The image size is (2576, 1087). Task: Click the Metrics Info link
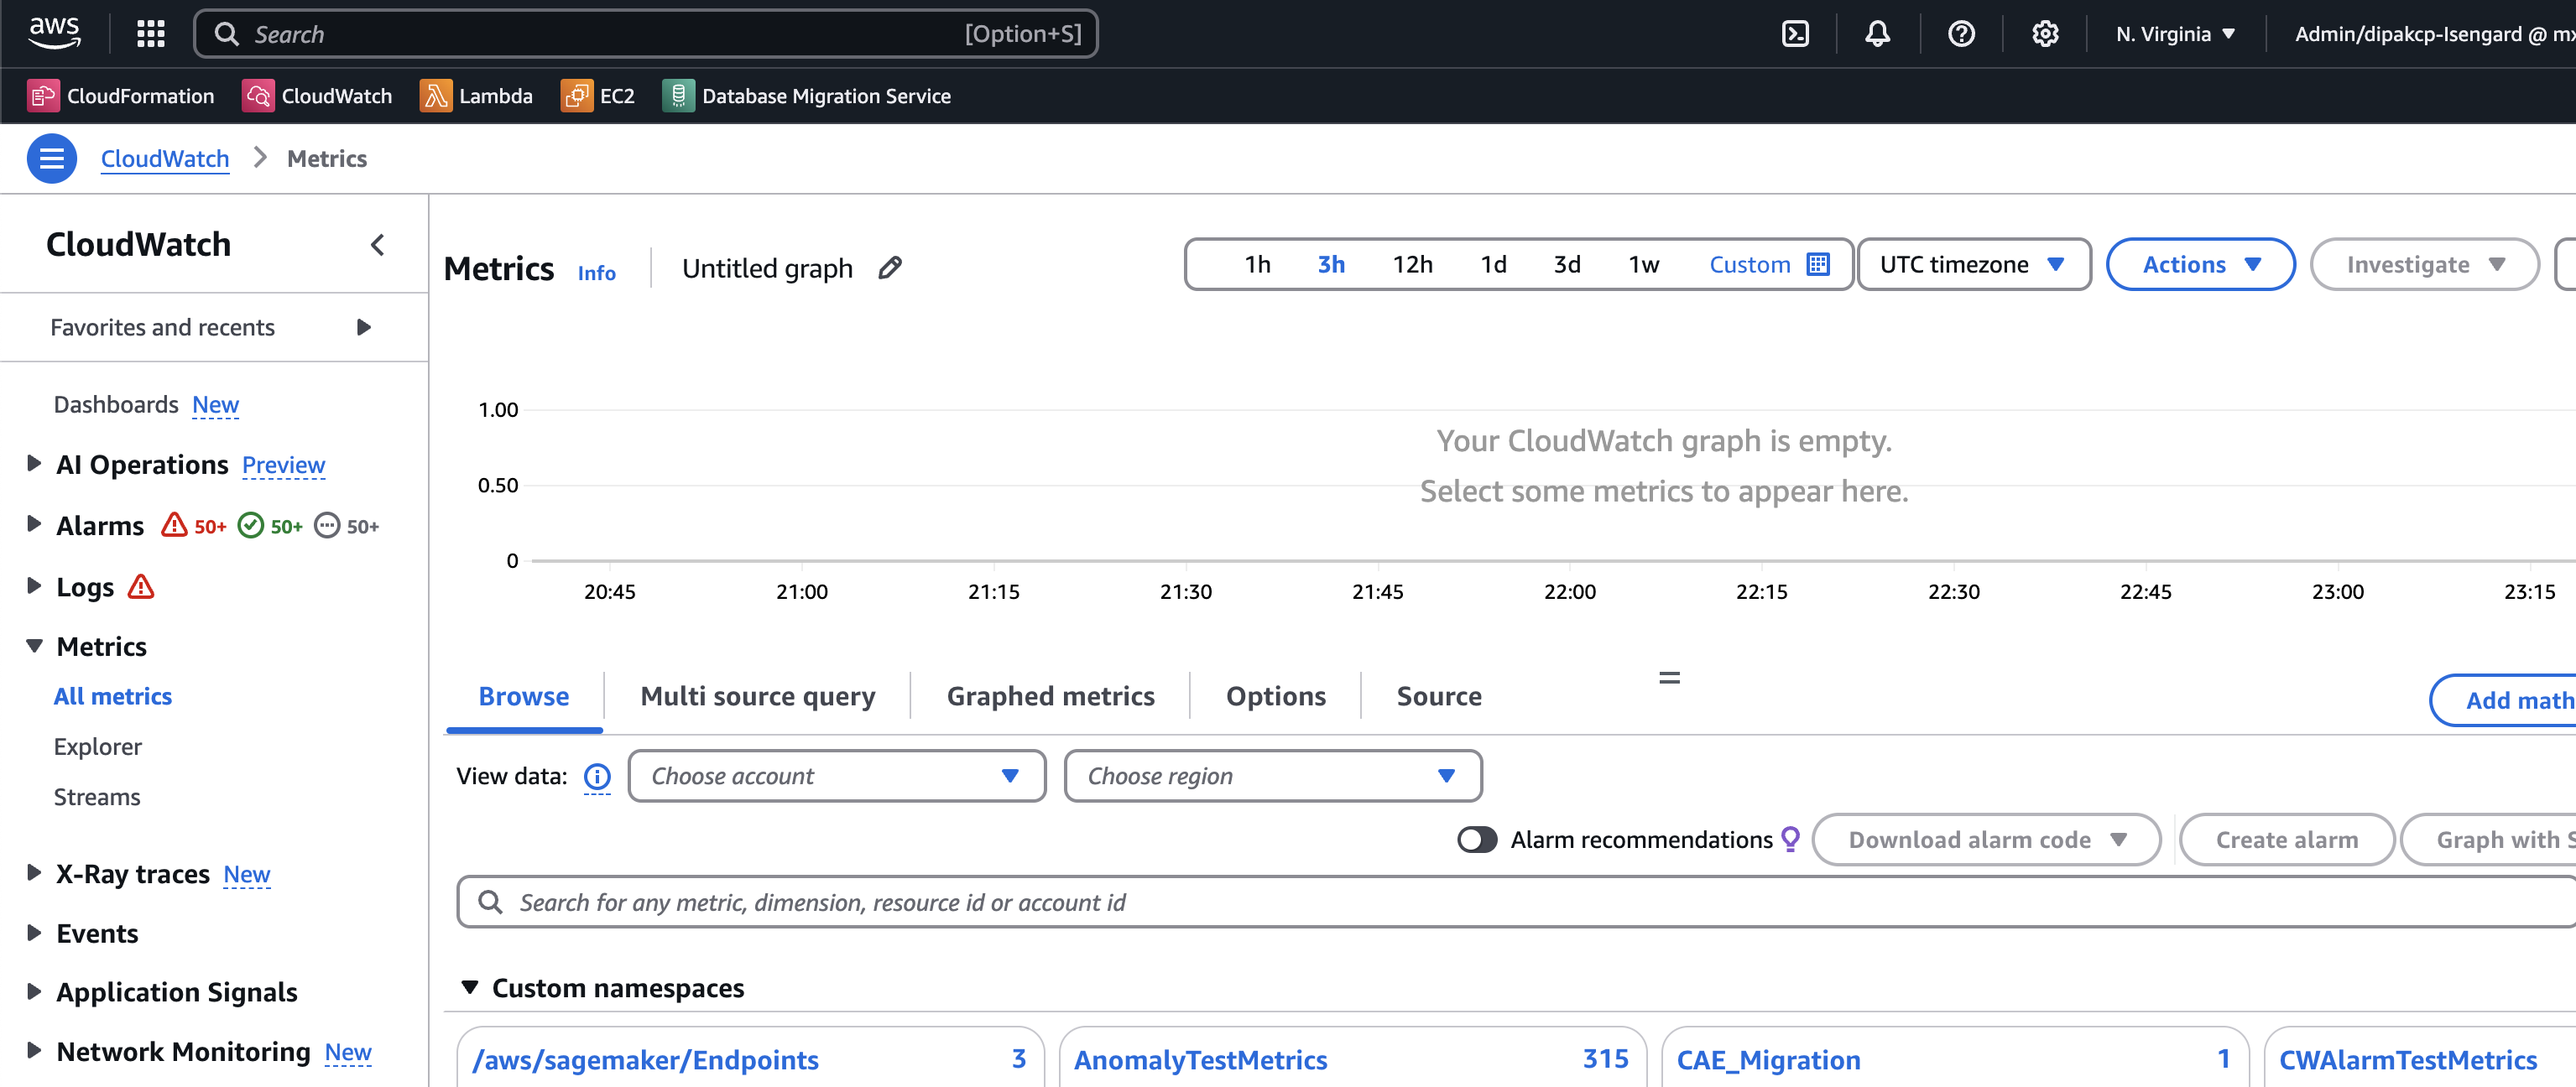[x=596, y=272]
